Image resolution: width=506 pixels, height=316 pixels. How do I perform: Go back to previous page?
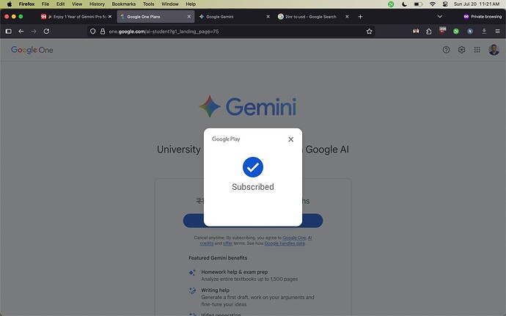(21, 32)
